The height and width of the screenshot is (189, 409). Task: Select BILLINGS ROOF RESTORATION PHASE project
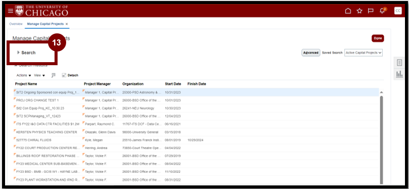coord(48,156)
